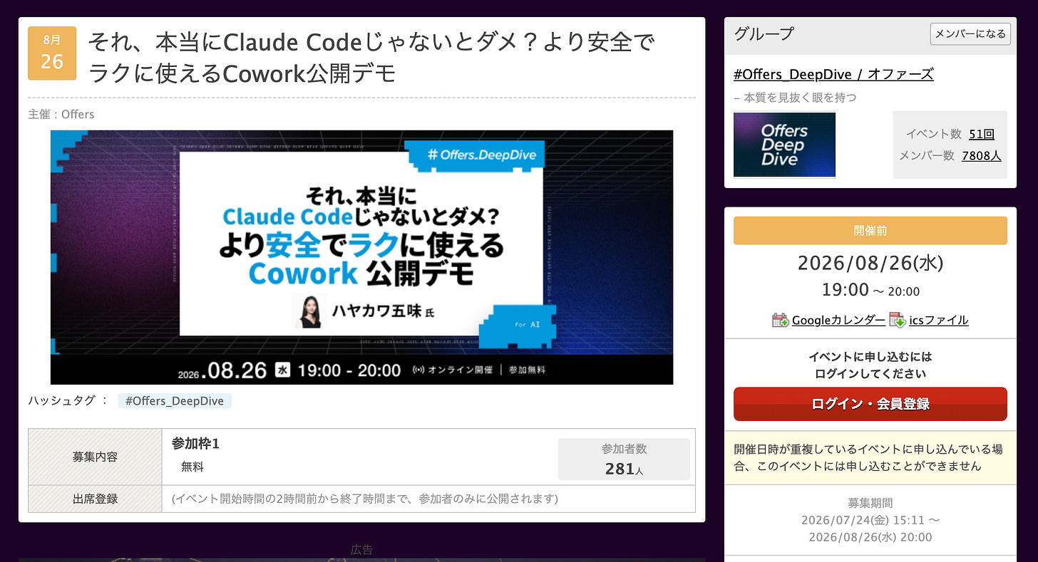Click the 主催：Offers organizer text
The image size is (1038, 562).
pyautogui.click(x=61, y=114)
